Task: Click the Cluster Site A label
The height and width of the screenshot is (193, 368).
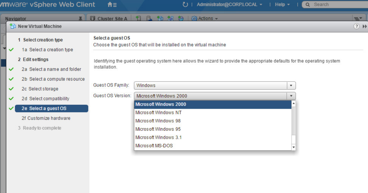Action: pos(112,19)
